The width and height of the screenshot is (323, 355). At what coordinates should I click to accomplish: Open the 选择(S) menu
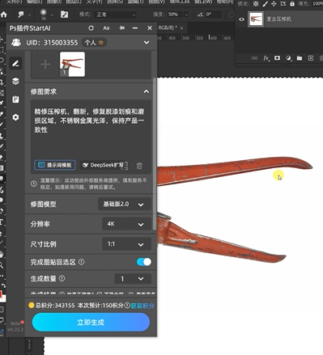click(115, 2)
